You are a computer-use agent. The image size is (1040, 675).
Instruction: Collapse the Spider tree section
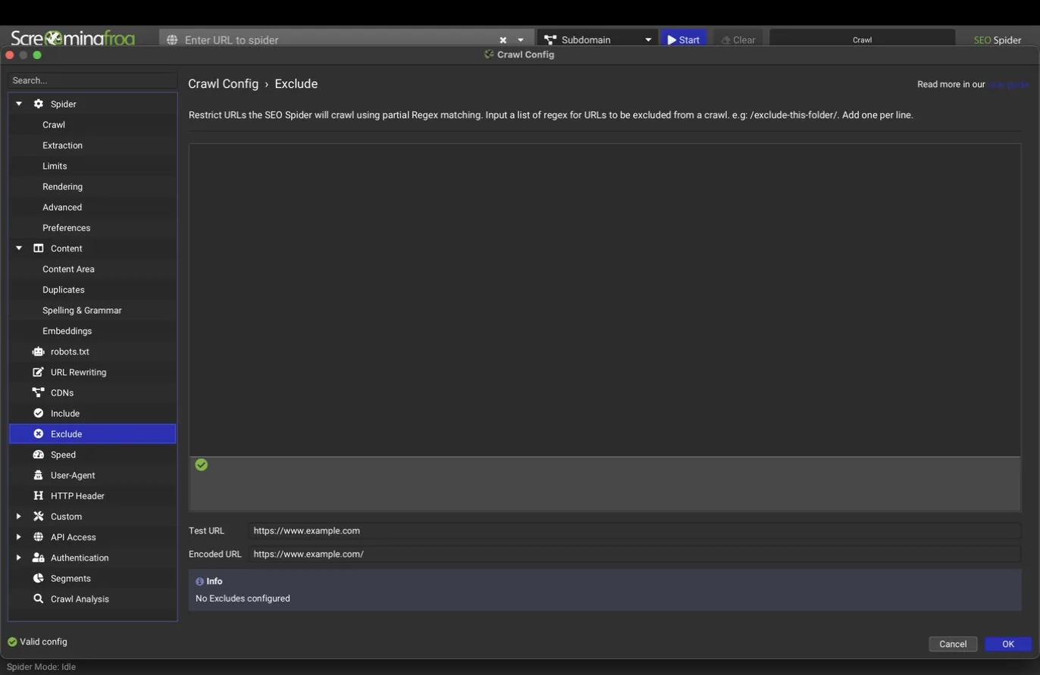[x=19, y=104]
